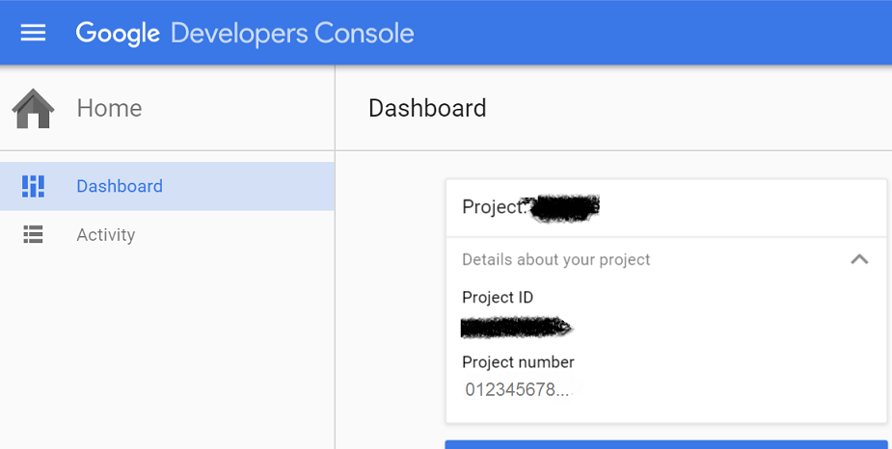892x449 pixels.
Task: Click the Developers Console title text
Action: 292,33
